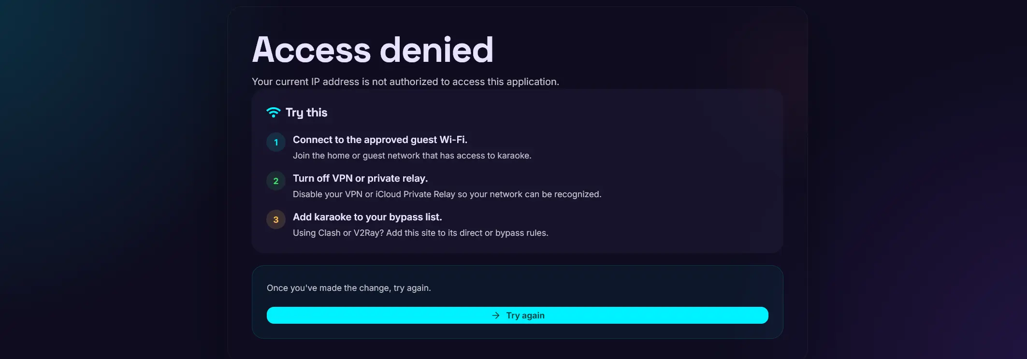Click the step 2 number badge
This screenshot has width=1027, height=359.
tap(276, 181)
